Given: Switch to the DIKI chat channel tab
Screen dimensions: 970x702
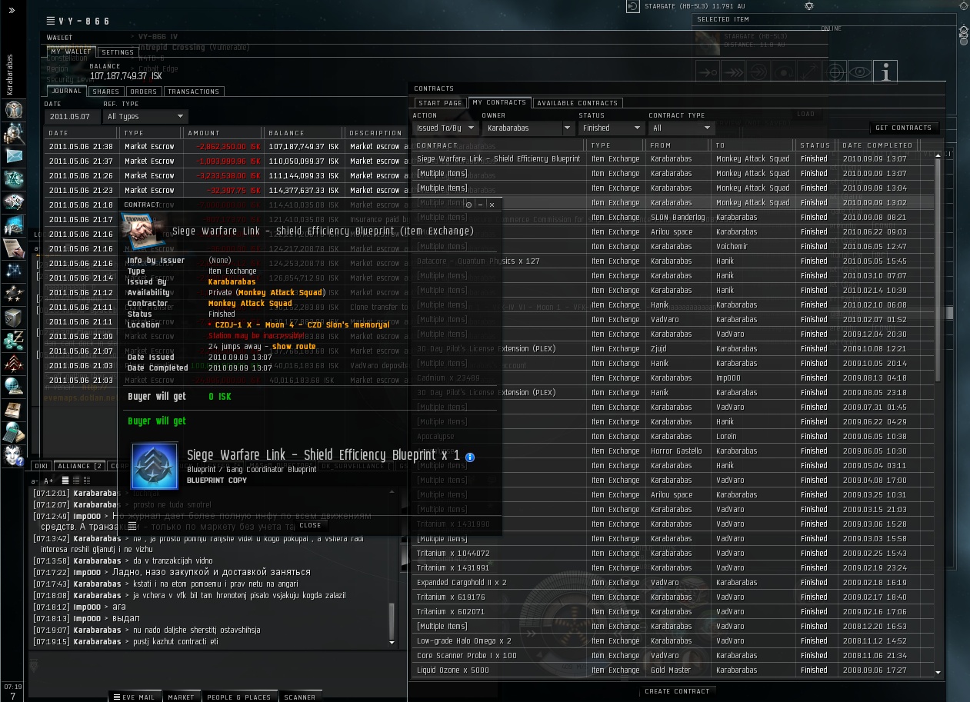Looking at the screenshot, I should pos(42,466).
